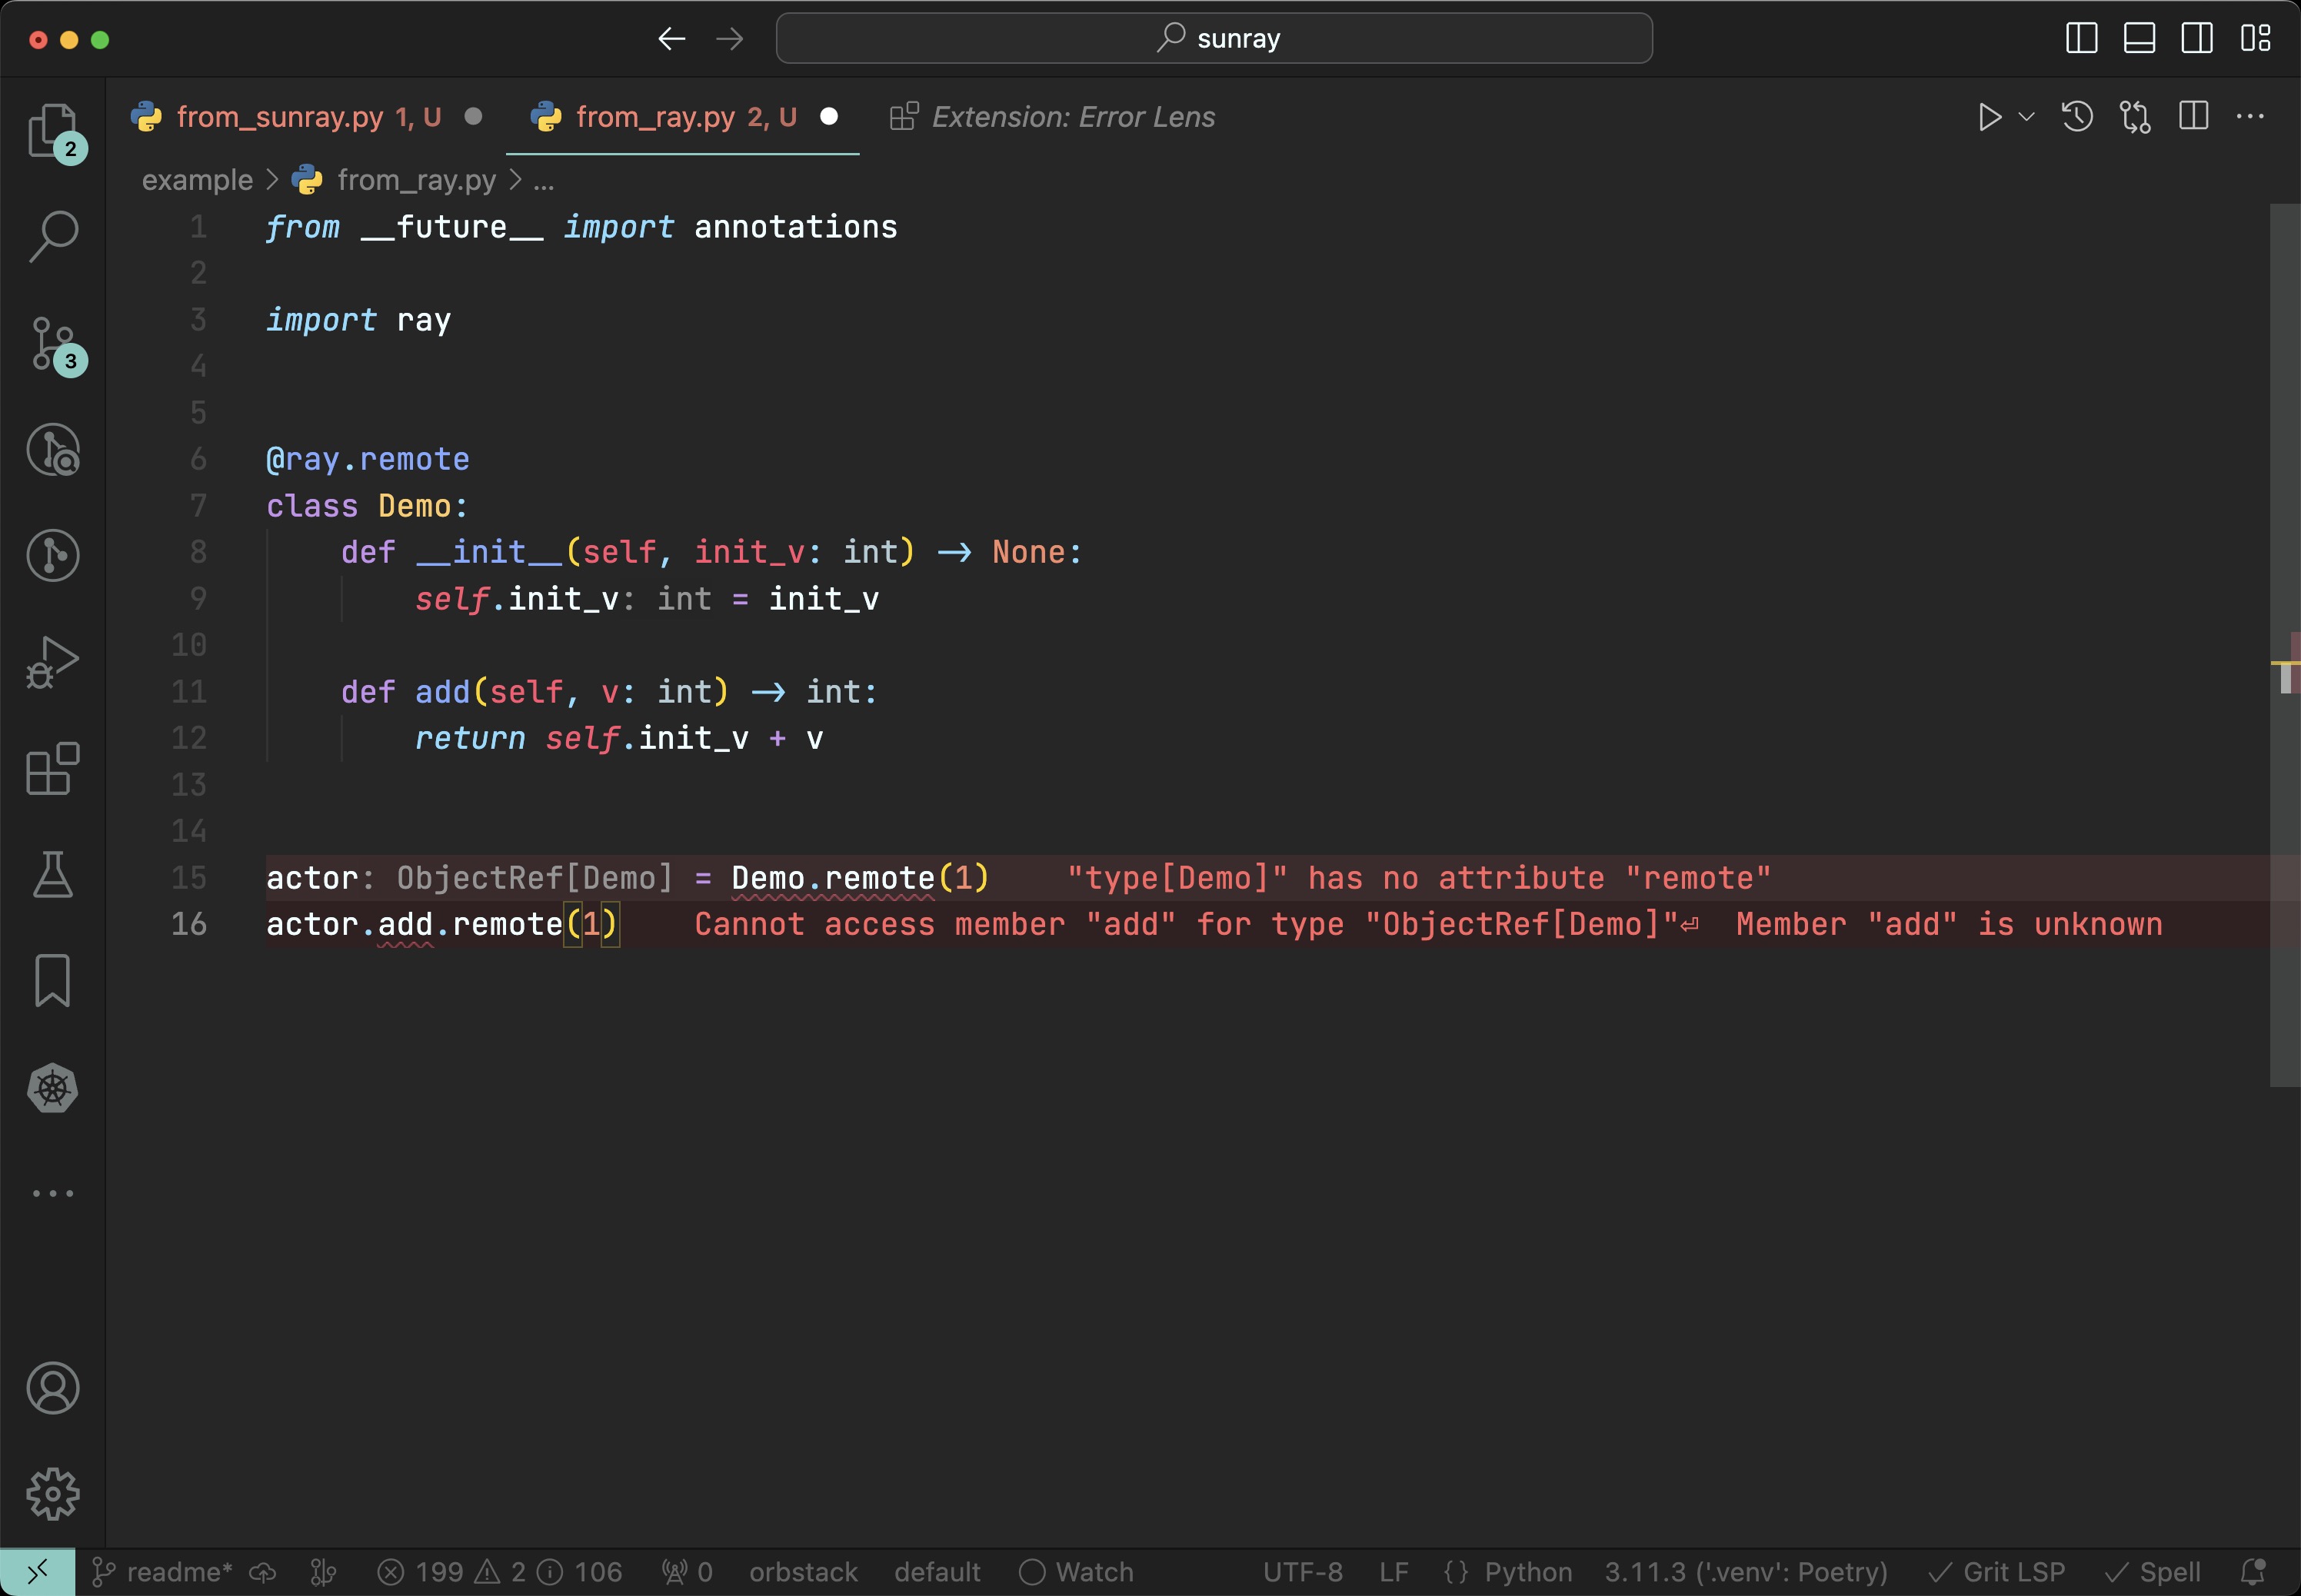
Task: Toggle the bottom panel layout button
Action: point(2139,39)
